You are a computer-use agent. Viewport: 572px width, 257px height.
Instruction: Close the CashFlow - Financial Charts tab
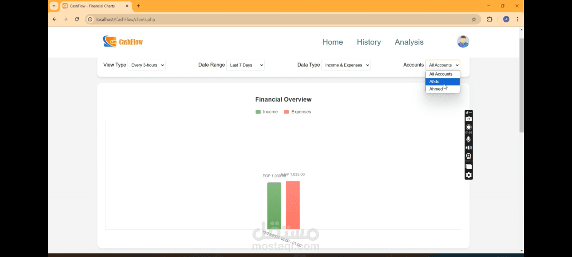127,6
